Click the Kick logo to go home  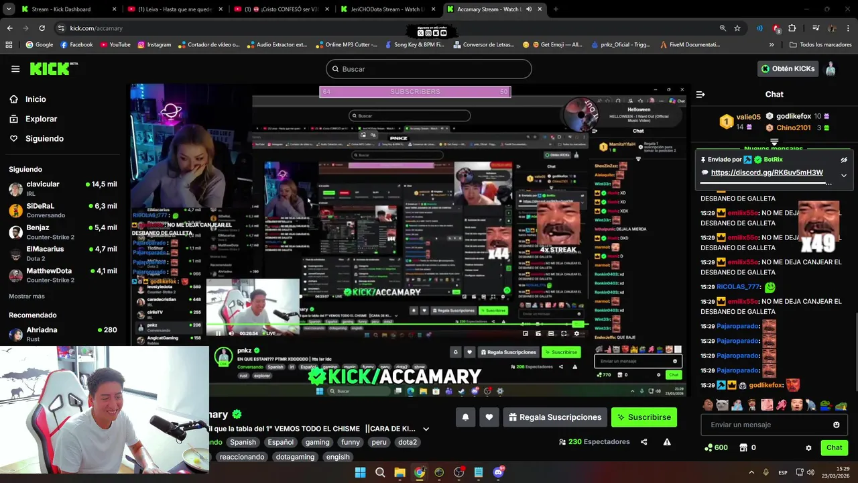[54, 68]
